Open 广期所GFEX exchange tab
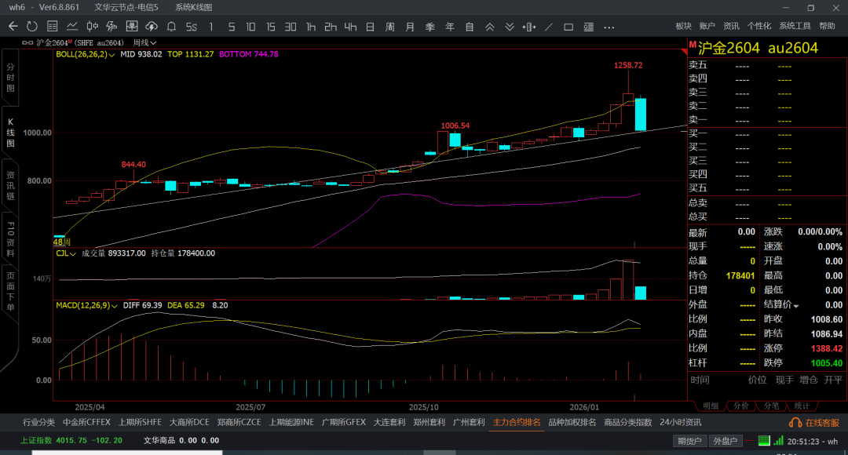848x455 pixels. [344, 422]
